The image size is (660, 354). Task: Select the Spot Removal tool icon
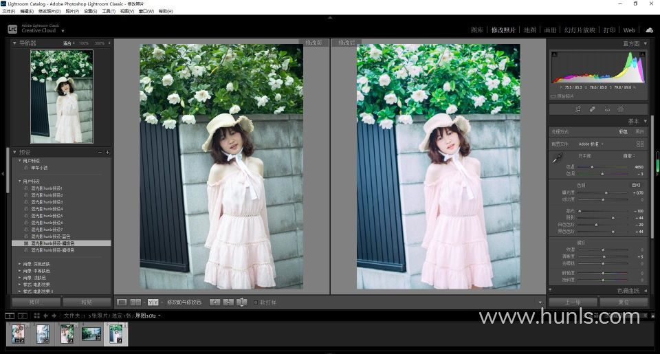tap(592, 109)
